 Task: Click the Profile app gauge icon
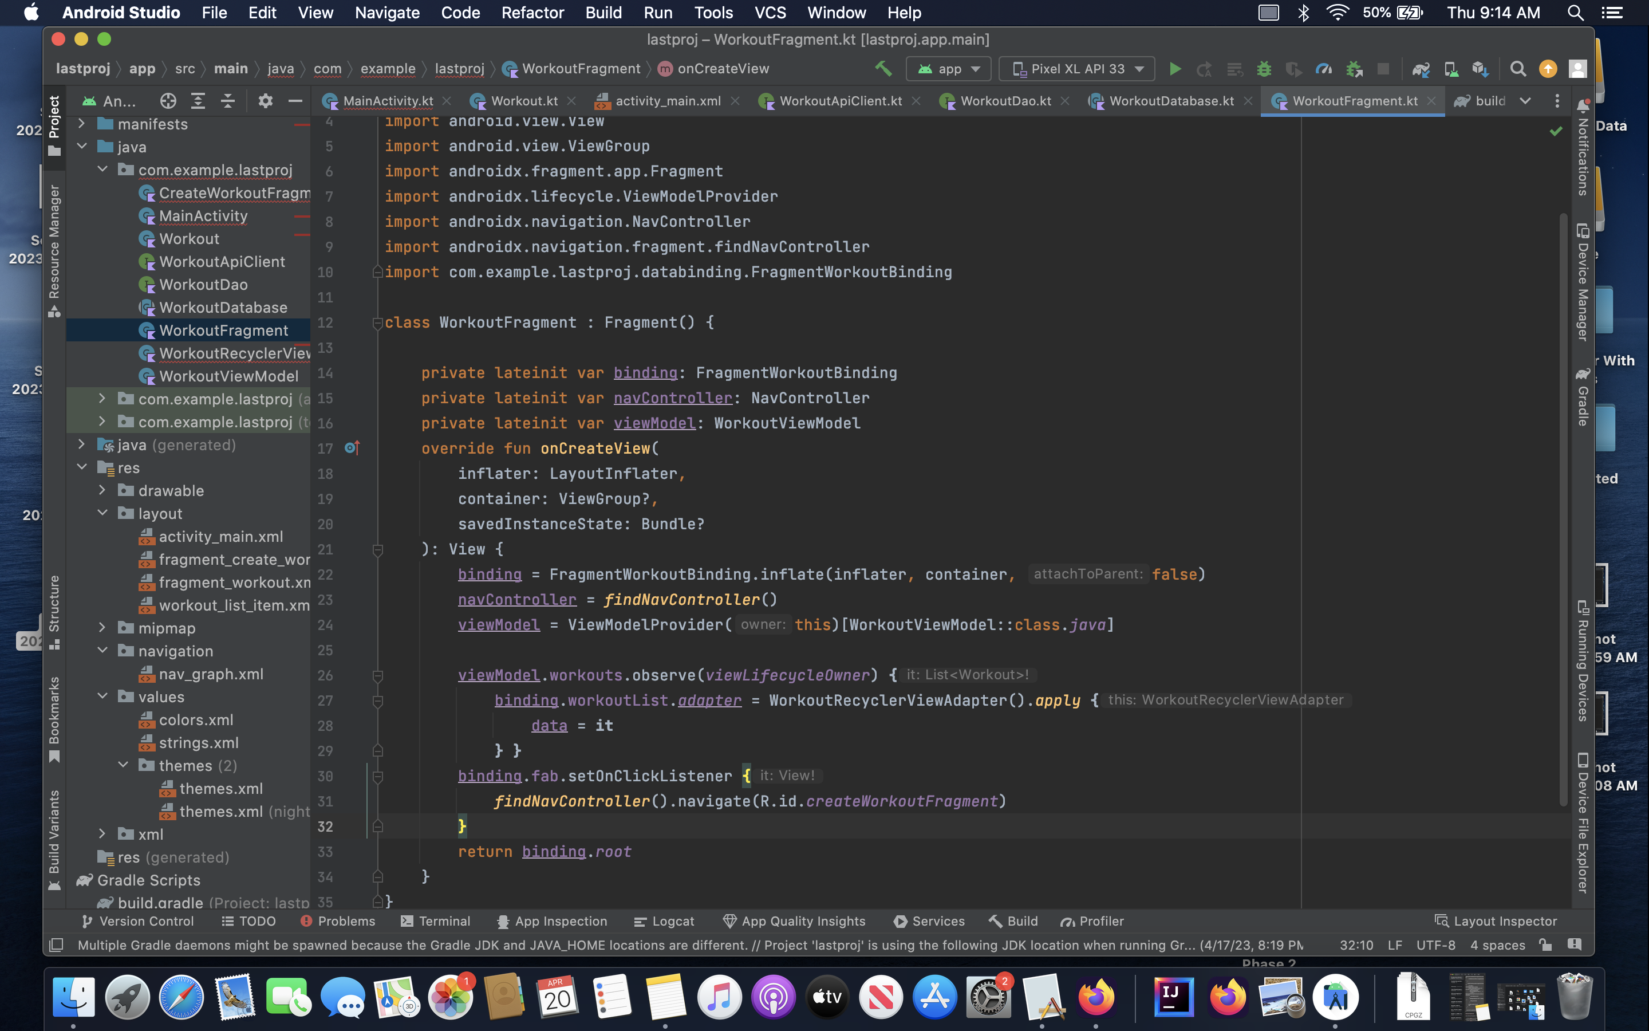point(1323,69)
